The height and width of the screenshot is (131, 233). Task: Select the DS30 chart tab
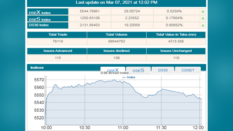tap(163, 70)
